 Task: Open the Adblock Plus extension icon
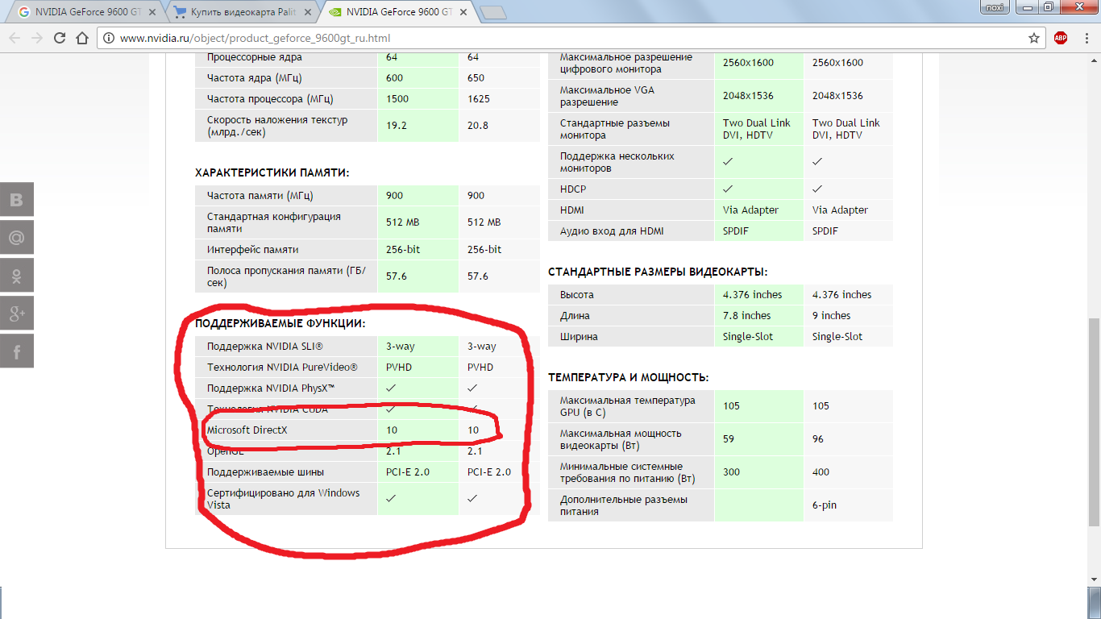tap(1061, 38)
